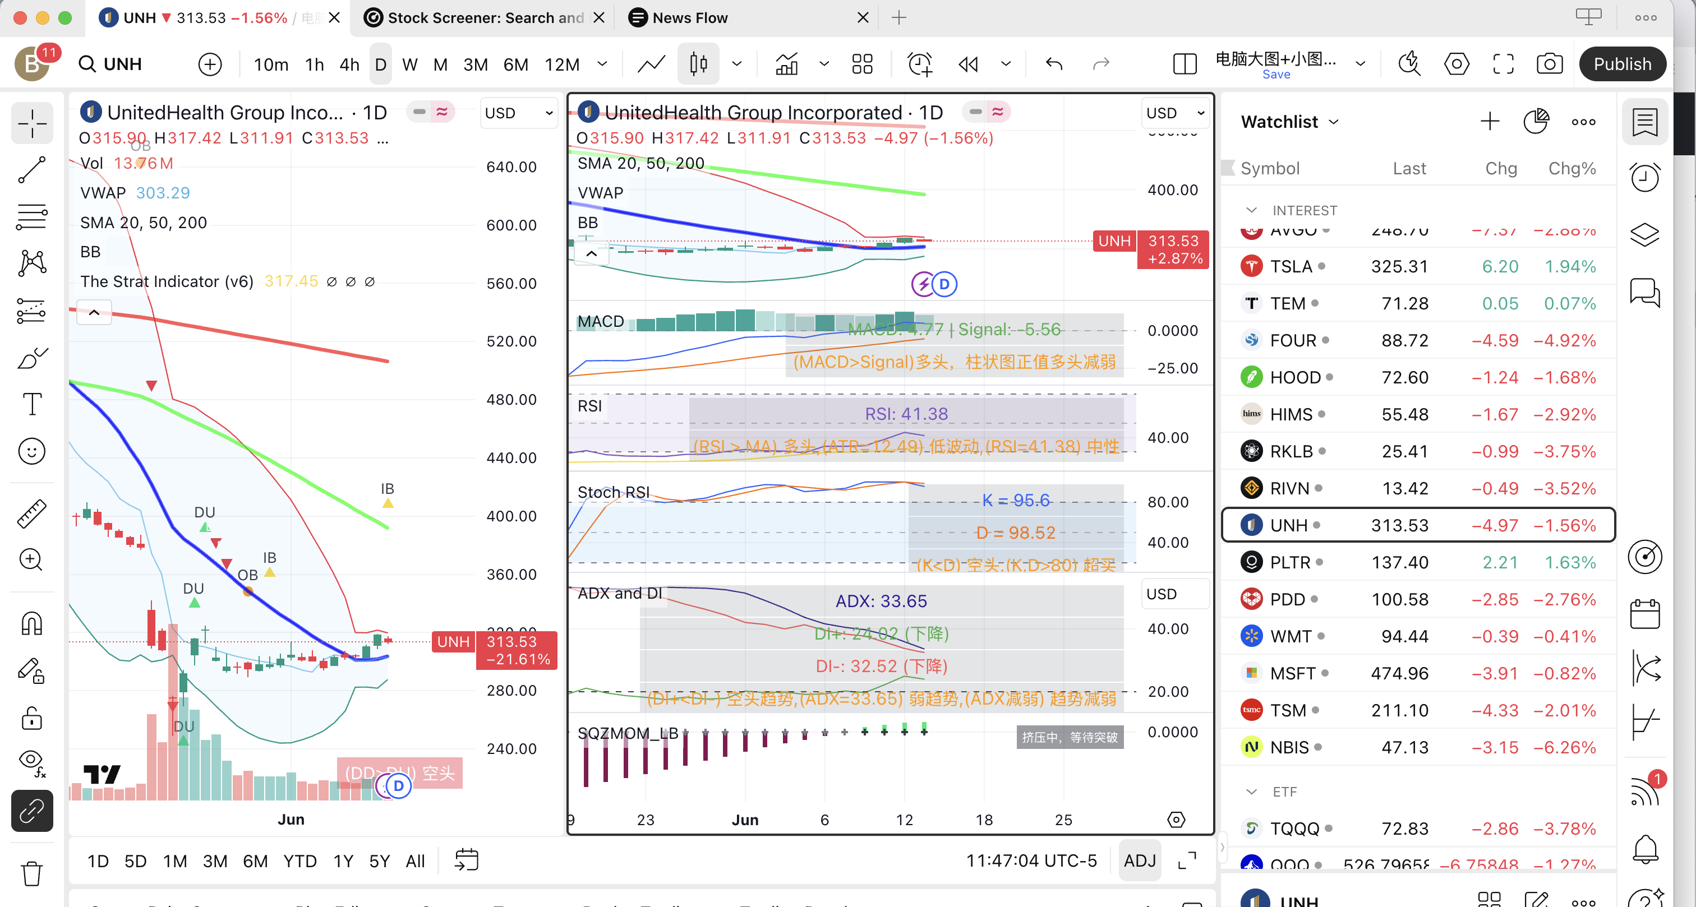The image size is (1696, 907).
Task: Select the text annotation tool
Action: pyautogui.click(x=31, y=404)
